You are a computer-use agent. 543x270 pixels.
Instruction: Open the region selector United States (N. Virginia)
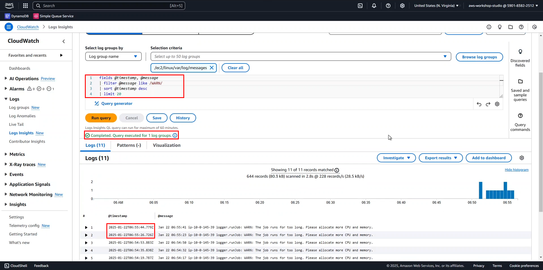[x=436, y=6]
